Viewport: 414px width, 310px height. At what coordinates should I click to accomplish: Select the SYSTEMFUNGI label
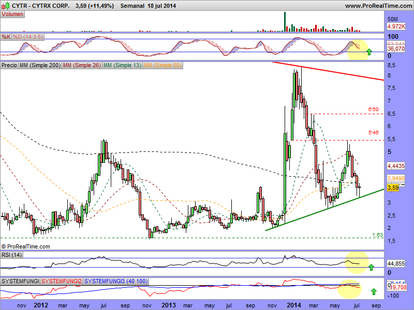[20, 281]
